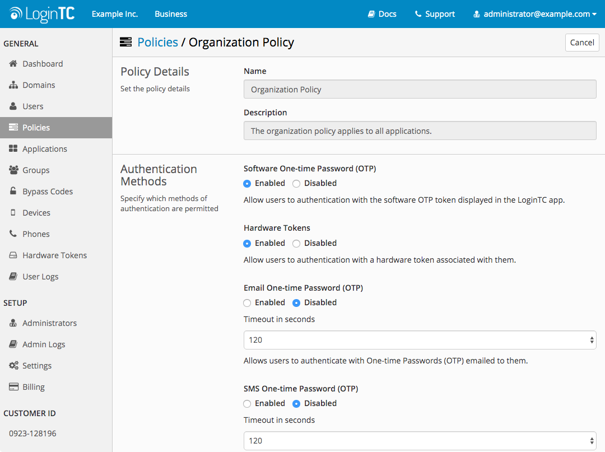This screenshot has height=452, width=605.
Task: Go to Domains section
Action: coord(56,85)
